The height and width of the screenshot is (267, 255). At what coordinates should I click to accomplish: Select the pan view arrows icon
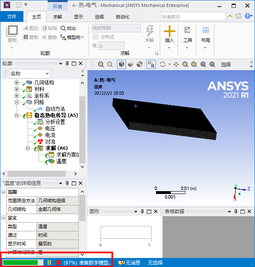(176, 64)
